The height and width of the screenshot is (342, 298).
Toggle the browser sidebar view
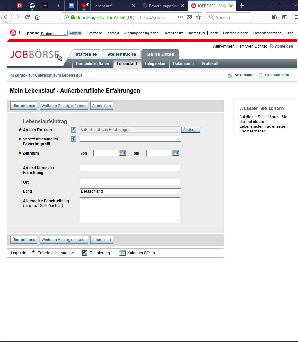pyautogui.click(x=285, y=17)
